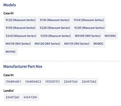The height and width of the screenshot is (106, 121).
Task: Click the 5150 (Maxxum Series) model
Action: click(x=21, y=28)
